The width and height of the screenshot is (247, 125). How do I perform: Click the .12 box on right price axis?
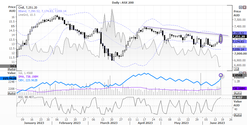coord(237,69)
